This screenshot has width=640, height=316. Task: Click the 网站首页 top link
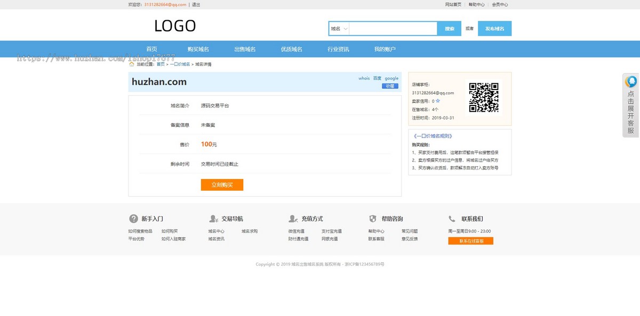453,4
